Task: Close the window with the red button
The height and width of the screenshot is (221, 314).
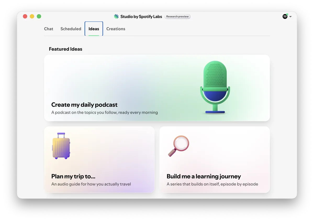Action: pos(25,16)
